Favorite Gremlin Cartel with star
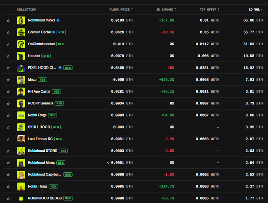Screen dimensions: 268x203 (8, 32)
